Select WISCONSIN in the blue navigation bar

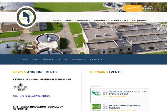point(62,59)
